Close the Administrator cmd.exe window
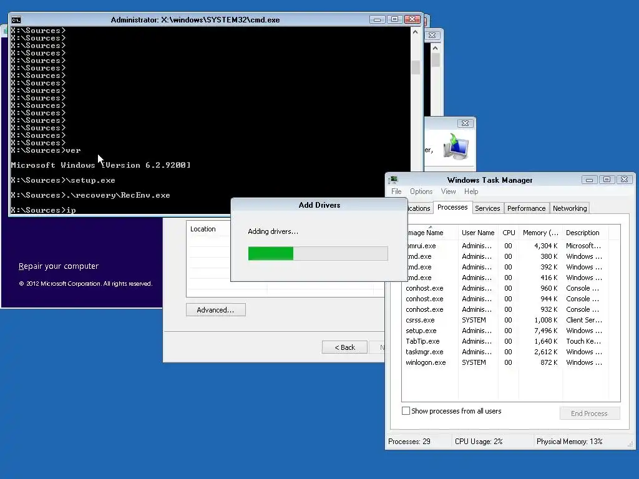The image size is (639, 479). [412, 19]
